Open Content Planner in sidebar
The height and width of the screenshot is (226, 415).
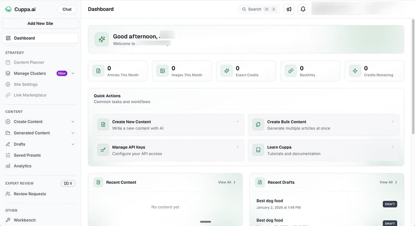pos(29,62)
